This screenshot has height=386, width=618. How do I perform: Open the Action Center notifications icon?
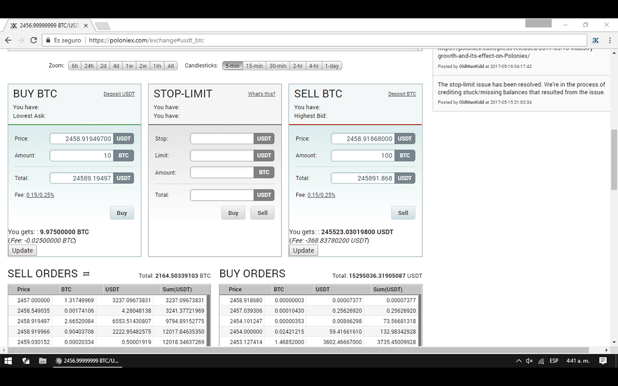[603, 360]
